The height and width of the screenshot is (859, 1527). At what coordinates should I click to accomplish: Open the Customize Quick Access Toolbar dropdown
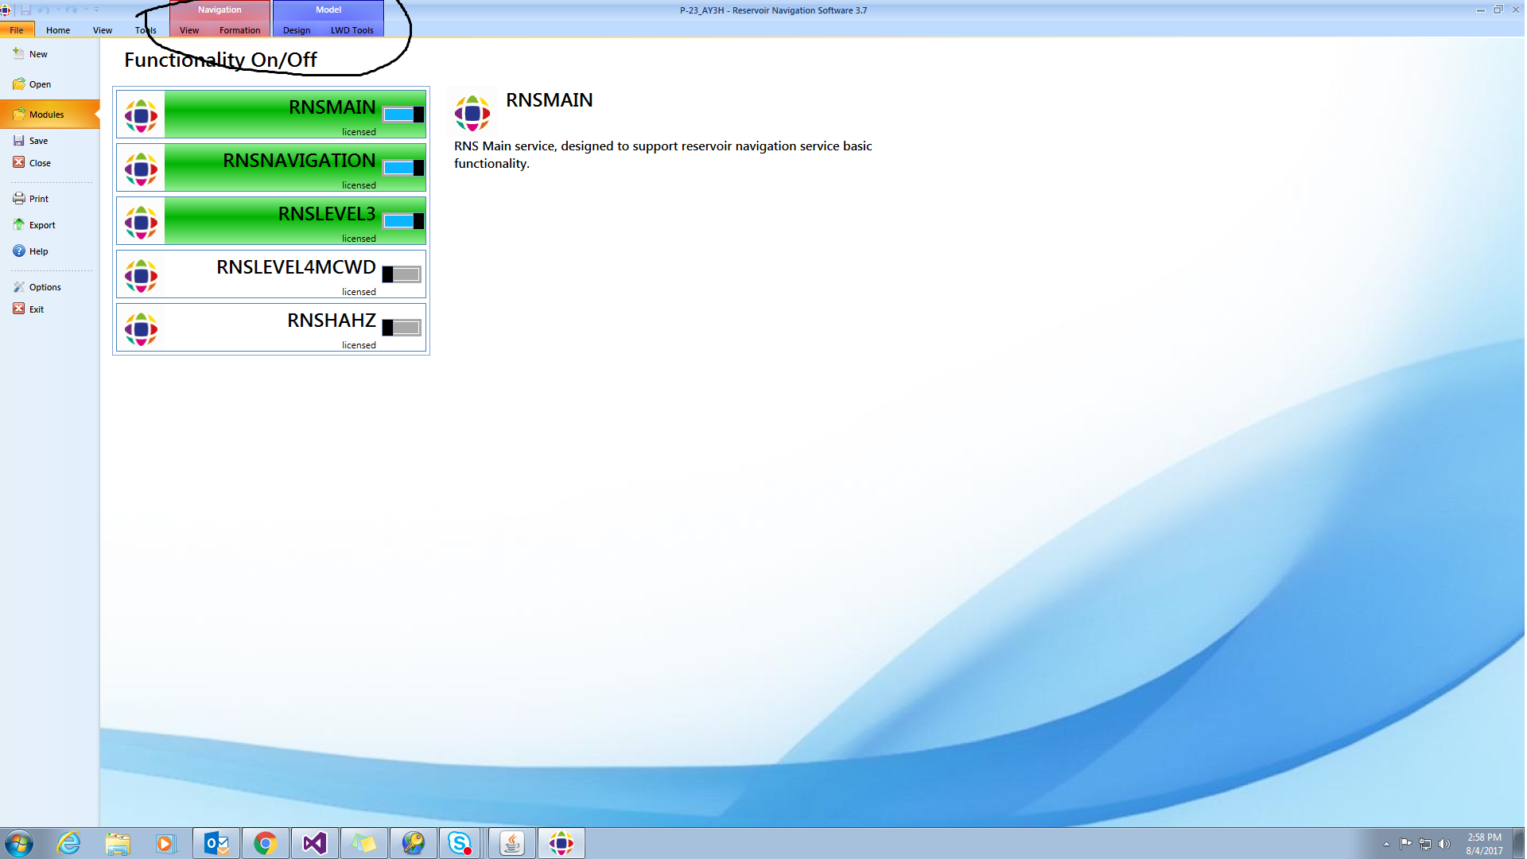click(97, 10)
